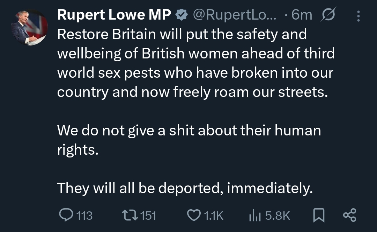Click the 113 replies count
This screenshot has width=377, height=232.
[x=84, y=216]
